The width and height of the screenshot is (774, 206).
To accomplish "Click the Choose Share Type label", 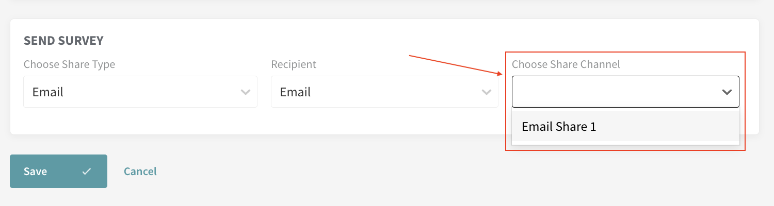I will coord(70,65).
